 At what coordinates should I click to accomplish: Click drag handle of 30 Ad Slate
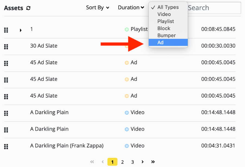coord(6,47)
